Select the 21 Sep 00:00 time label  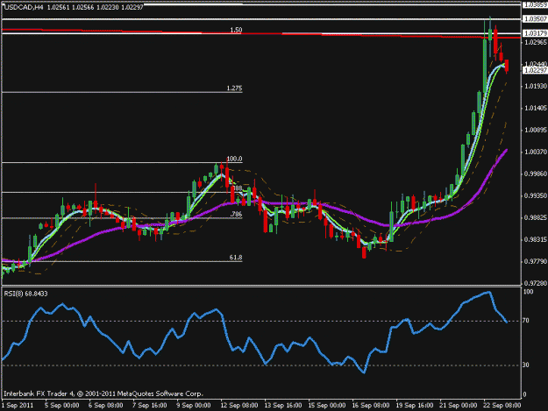pyautogui.click(x=459, y=406)
